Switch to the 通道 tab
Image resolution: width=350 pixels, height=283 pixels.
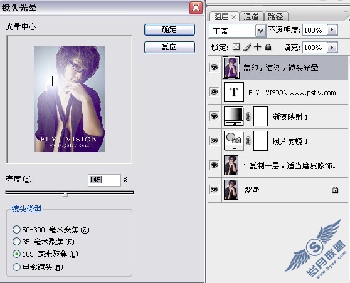[x=251, y=17]
